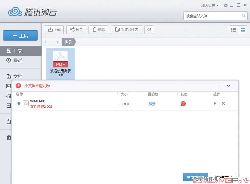Click the 目的地 column header
Image resolution: width=250 pixels, height=184 pixels.
153,94
